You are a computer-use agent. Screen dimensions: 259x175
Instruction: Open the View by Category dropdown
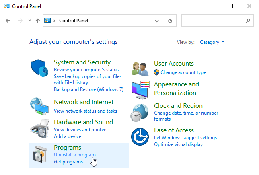[x=212, y=42]
